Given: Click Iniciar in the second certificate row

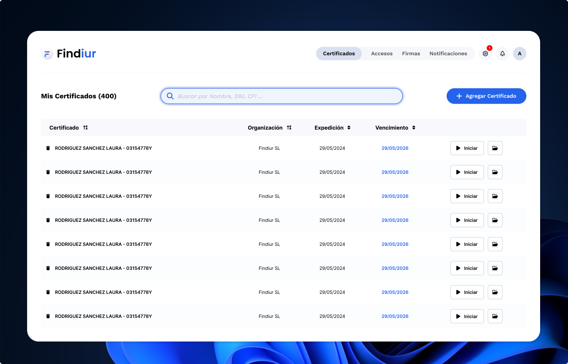Looking at the screenshot, I should tap(467, 172).
